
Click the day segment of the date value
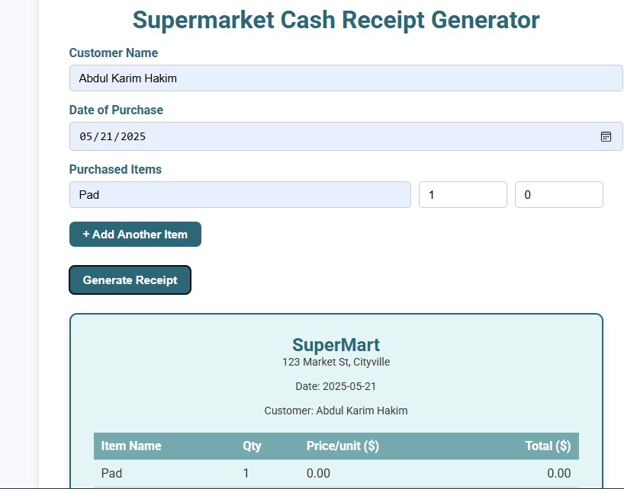(x=106, y=137)
